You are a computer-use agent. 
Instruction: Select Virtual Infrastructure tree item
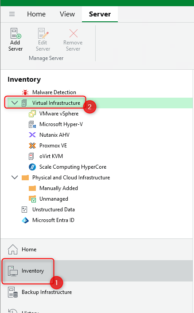56,103
